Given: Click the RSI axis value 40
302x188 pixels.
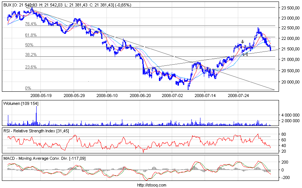Looking at the screenshot, I should point(284,146).
